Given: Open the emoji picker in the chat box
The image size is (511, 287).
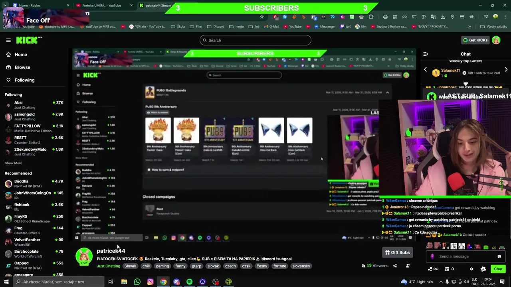Looking at the screenshot, I should point(499,256).
